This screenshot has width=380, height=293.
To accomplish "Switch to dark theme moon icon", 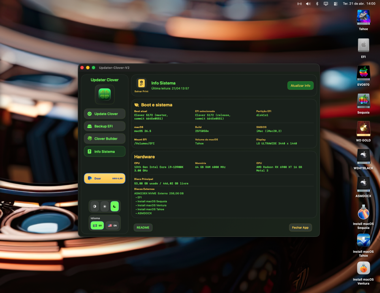I will click(115, 206).
